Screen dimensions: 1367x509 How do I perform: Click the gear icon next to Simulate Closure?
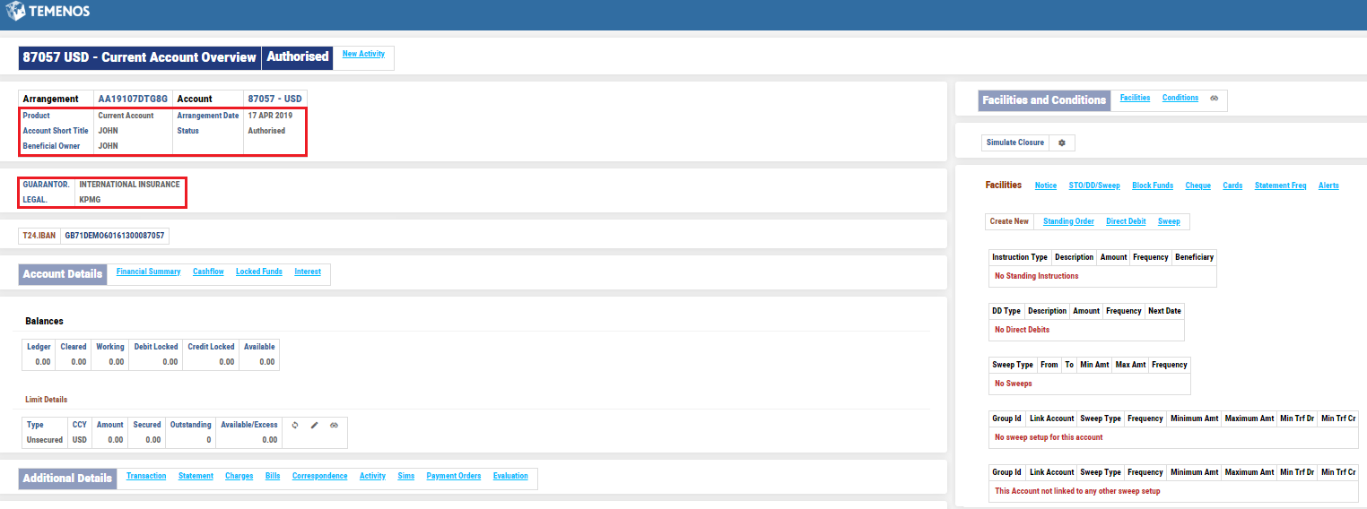click(1062, 142)
